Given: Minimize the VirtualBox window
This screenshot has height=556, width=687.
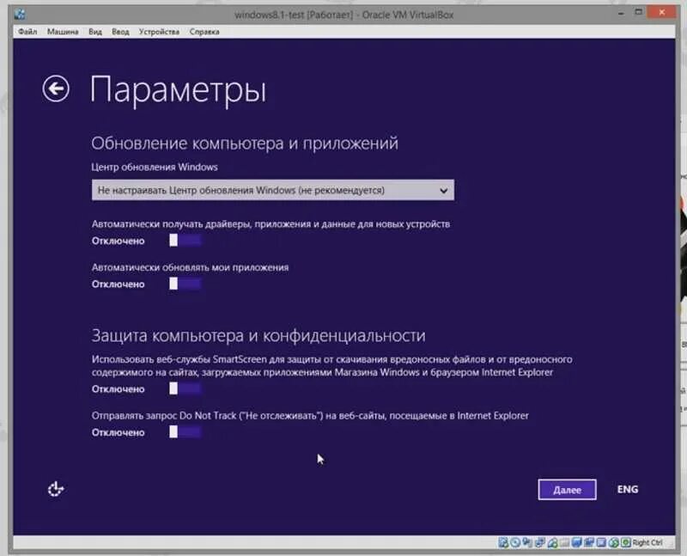Looking at the screenshot, I should (x=620, y=14).
